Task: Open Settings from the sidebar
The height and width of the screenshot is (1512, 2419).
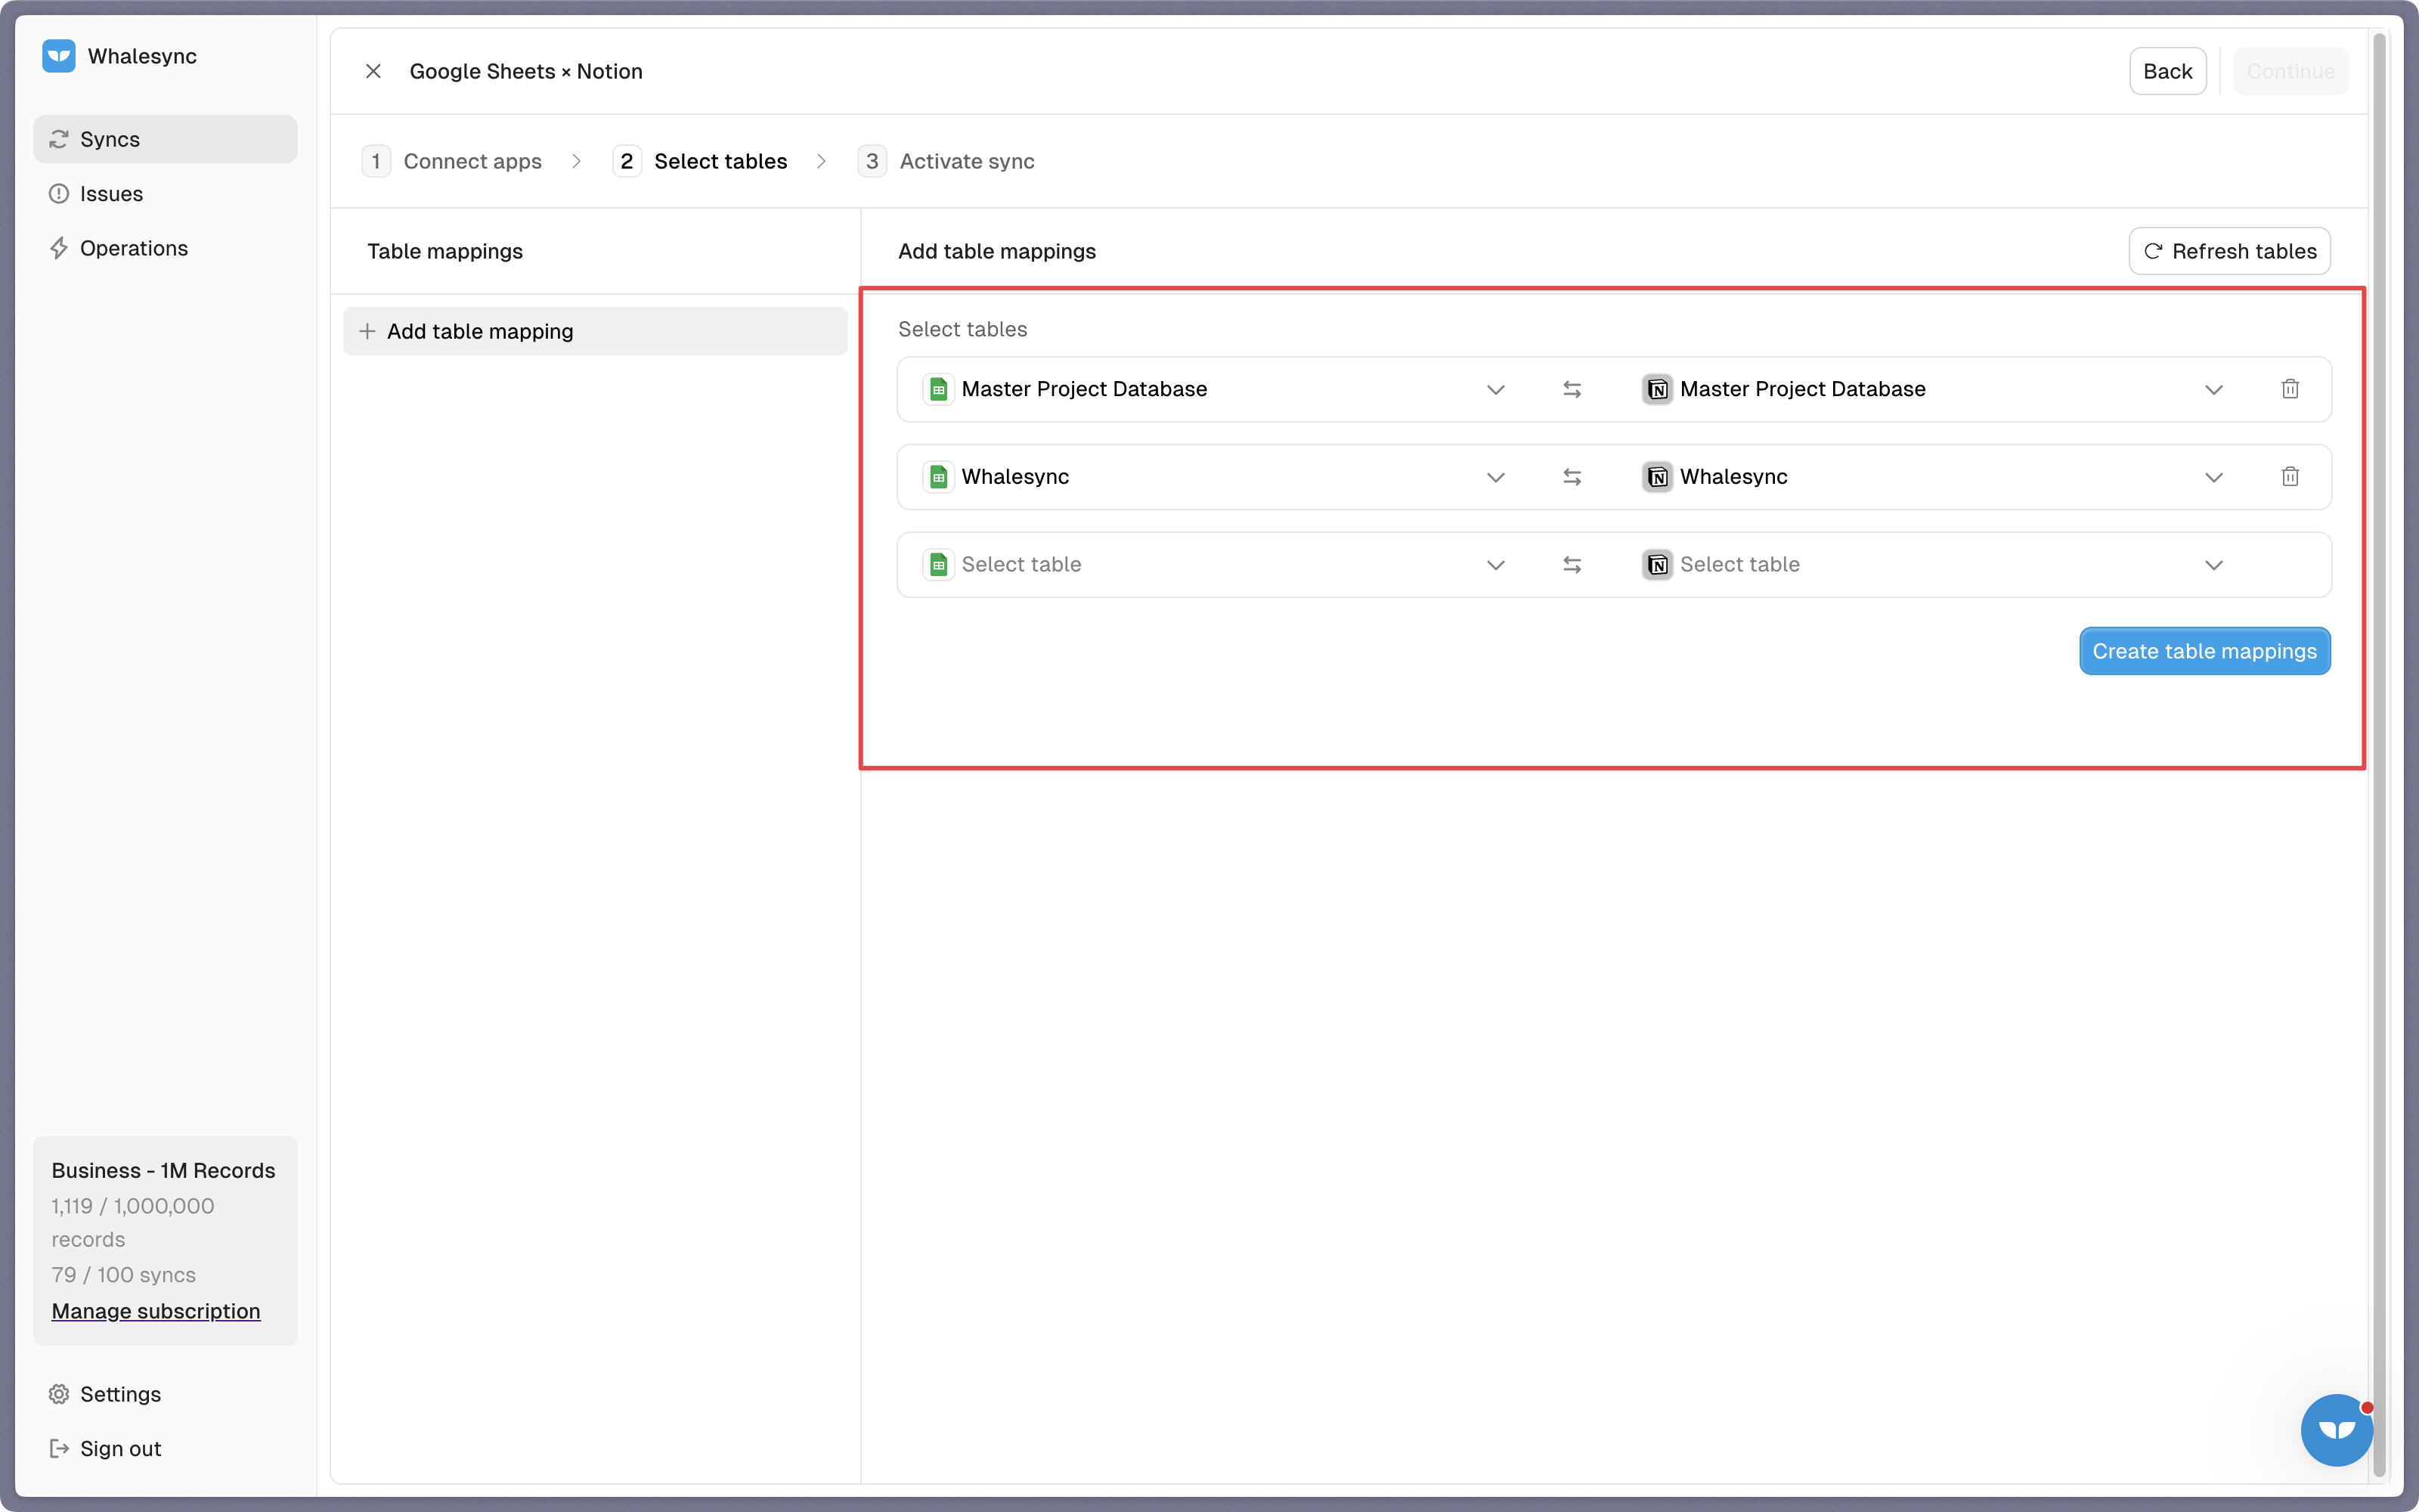Action: tap(165, 1394)
